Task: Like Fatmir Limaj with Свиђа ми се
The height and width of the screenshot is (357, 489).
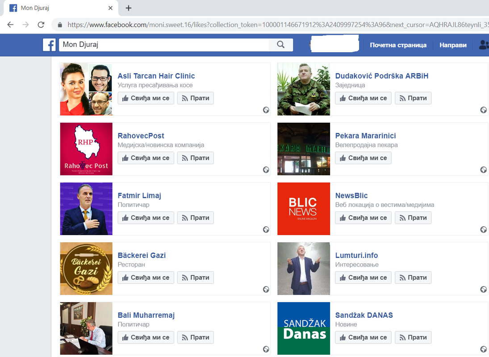Action: (x=146, y=218)
